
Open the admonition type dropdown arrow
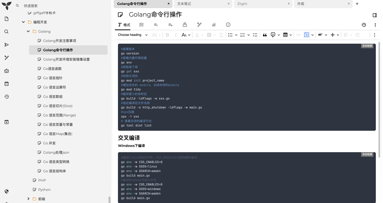(x=279, y=35)
